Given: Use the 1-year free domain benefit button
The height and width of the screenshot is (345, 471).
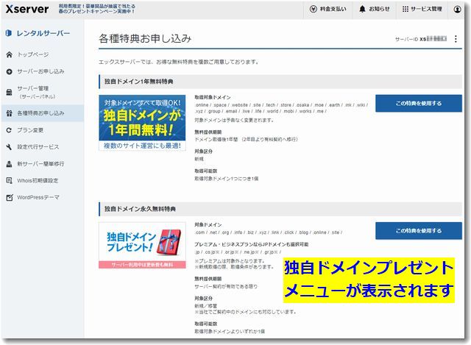Looking at the screenshot, I should tap(418, 104).
